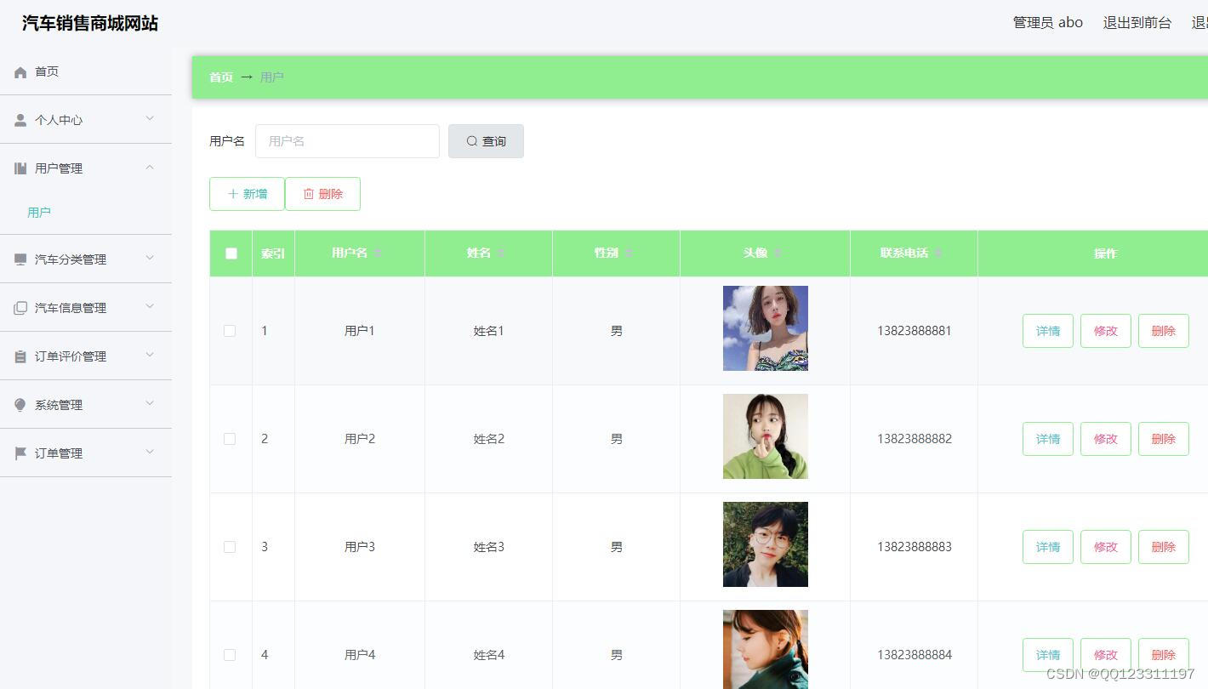Check the row checkbox for 用户1
Viewport: 1208px width, 689px height.
pyautogui.click(x=230, y=331)
